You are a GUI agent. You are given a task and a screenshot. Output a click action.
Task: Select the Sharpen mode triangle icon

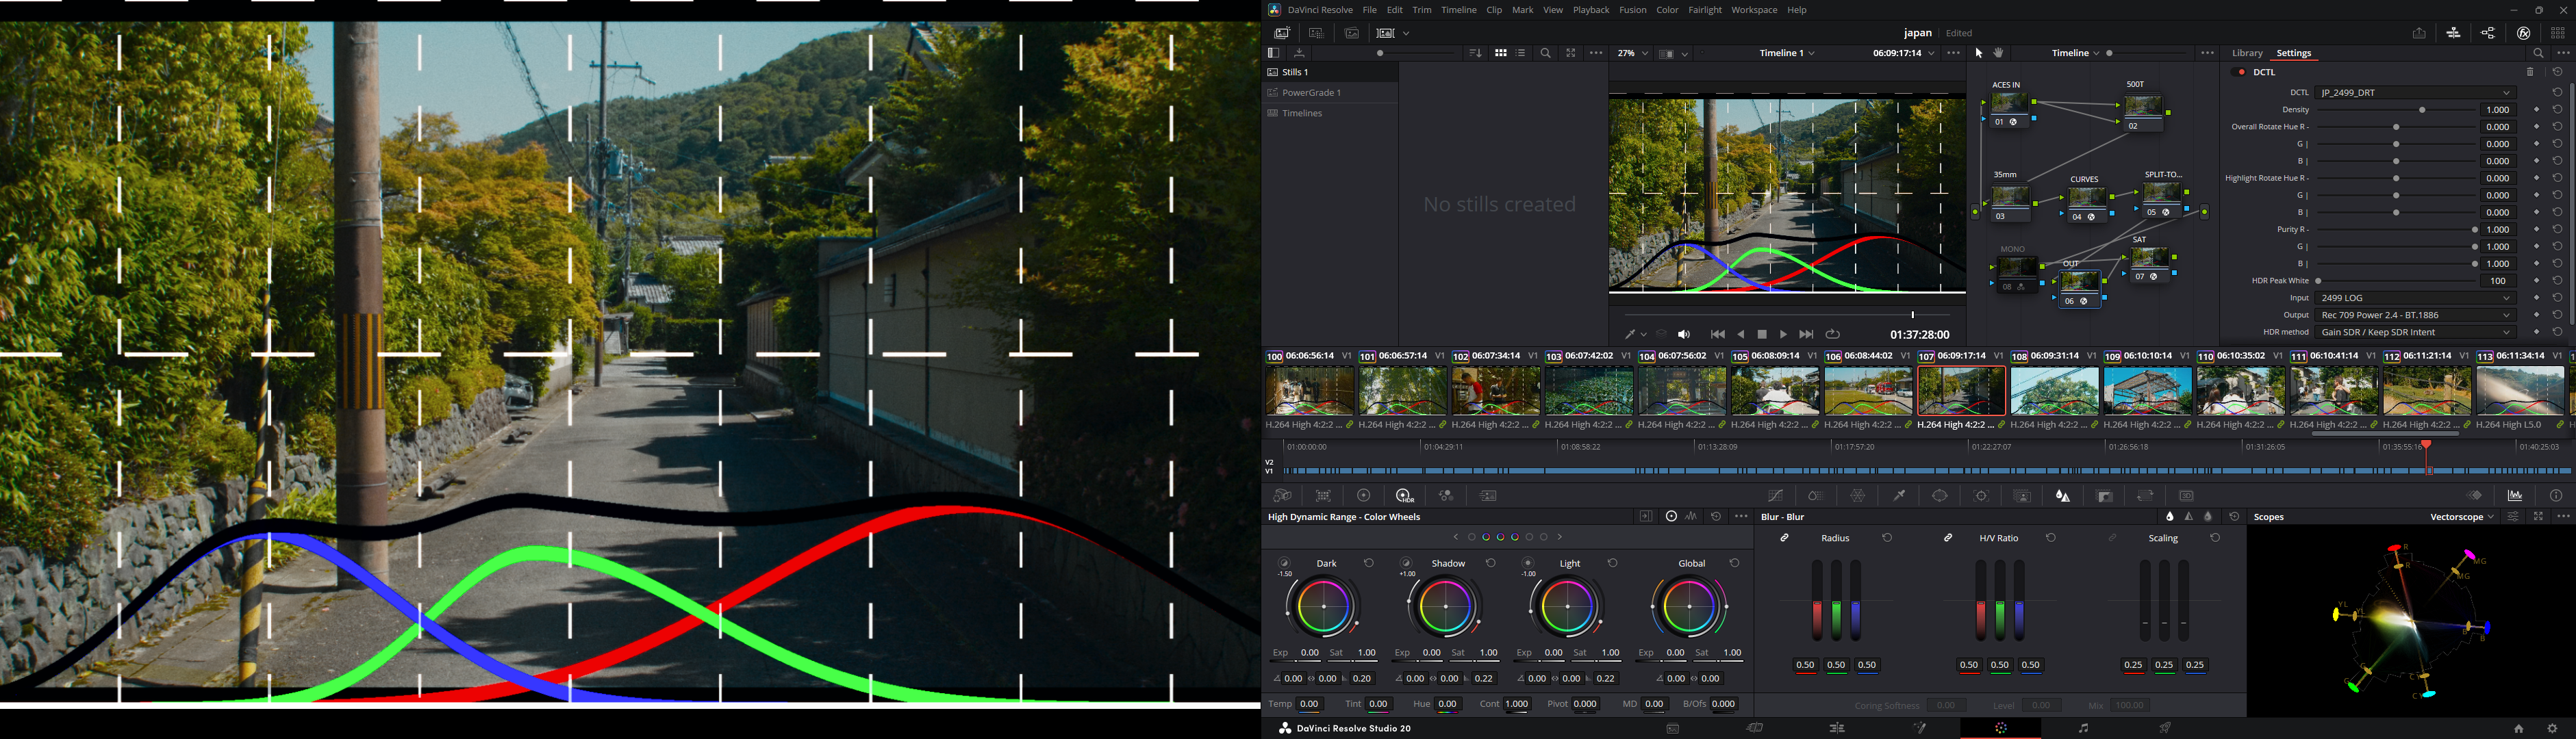[2189, 517]
